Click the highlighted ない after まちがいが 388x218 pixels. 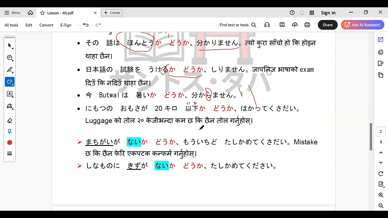click(134, 142)
